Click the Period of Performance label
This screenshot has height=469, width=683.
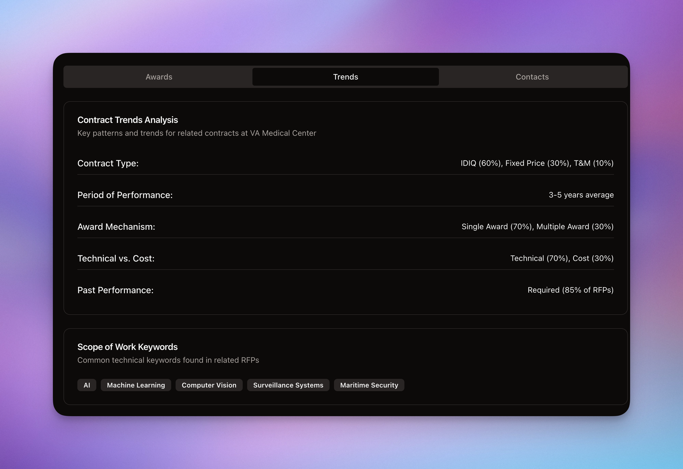point(125,195)
